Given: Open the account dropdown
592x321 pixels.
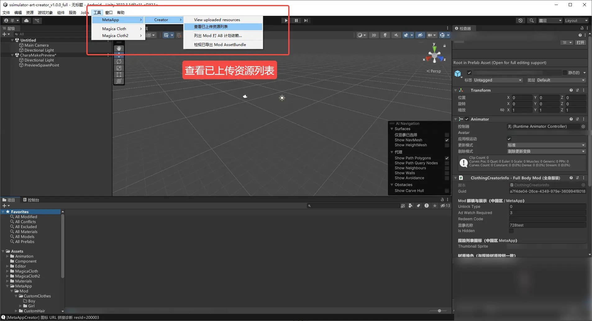Looking at the screenshot, I should [12, 21].
